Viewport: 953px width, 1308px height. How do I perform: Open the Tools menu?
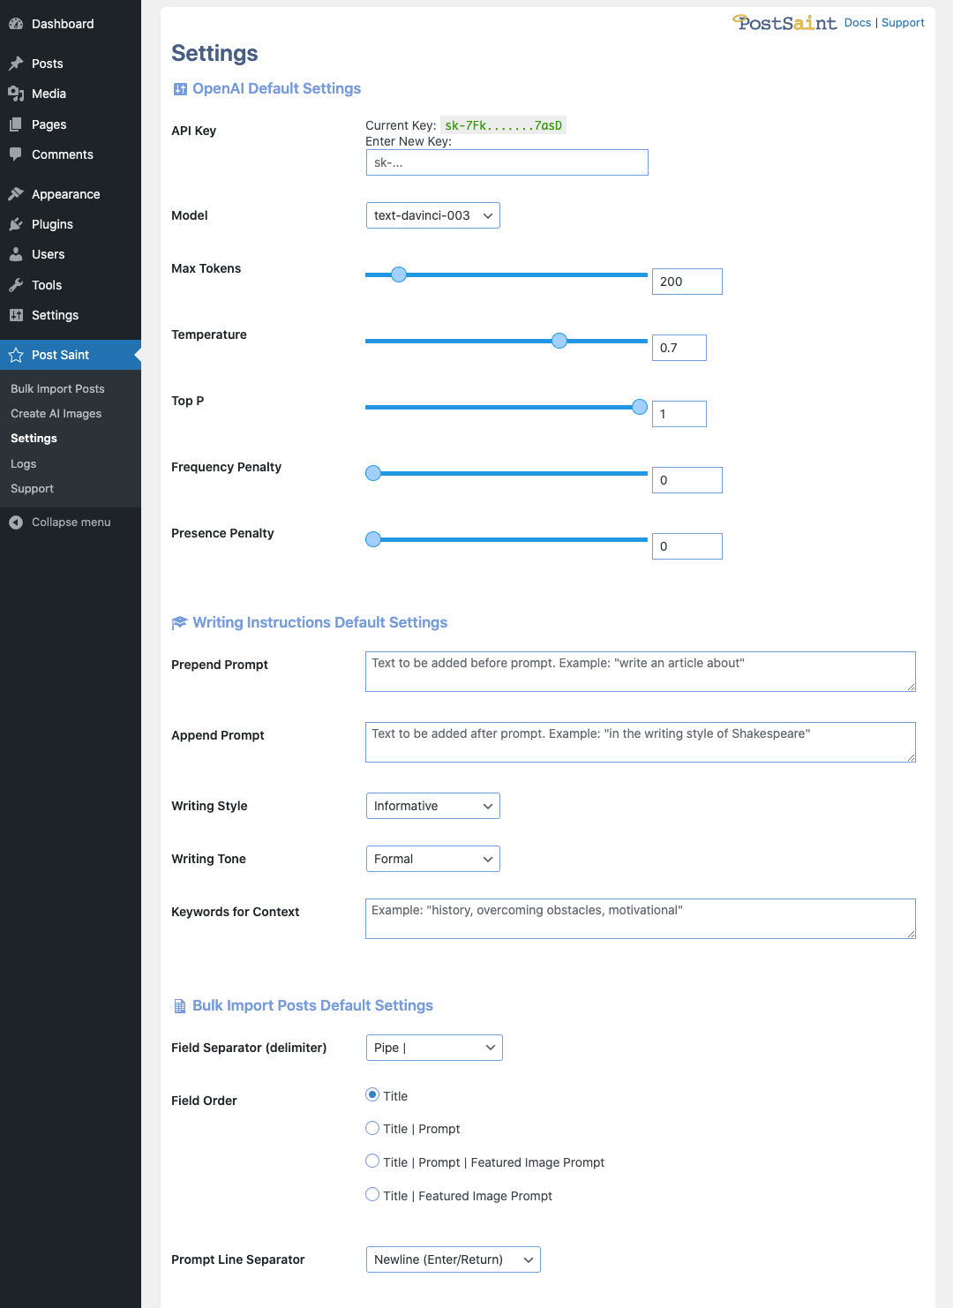click(x=71, y=285)
